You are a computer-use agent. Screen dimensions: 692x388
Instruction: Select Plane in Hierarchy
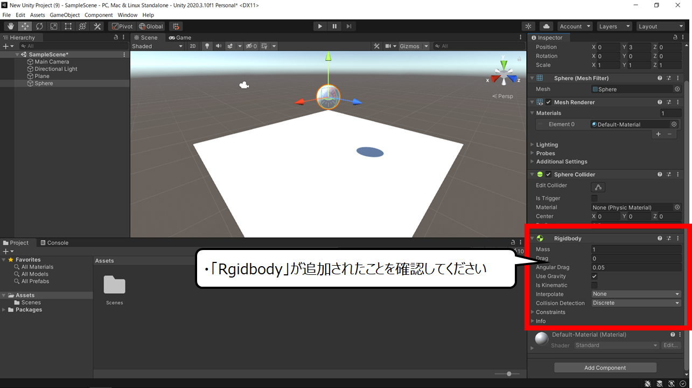tap(42, 77)
